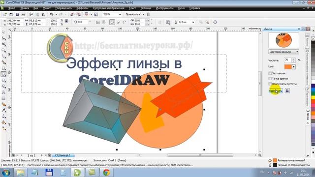315x177 pixels.
Task: Open the Эффекты menu
Action: coord(82,8)
